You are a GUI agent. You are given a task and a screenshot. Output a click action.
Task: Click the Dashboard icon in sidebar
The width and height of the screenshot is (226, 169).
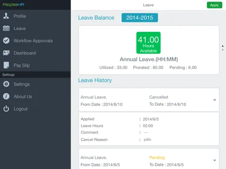click(x=6, y=53)
